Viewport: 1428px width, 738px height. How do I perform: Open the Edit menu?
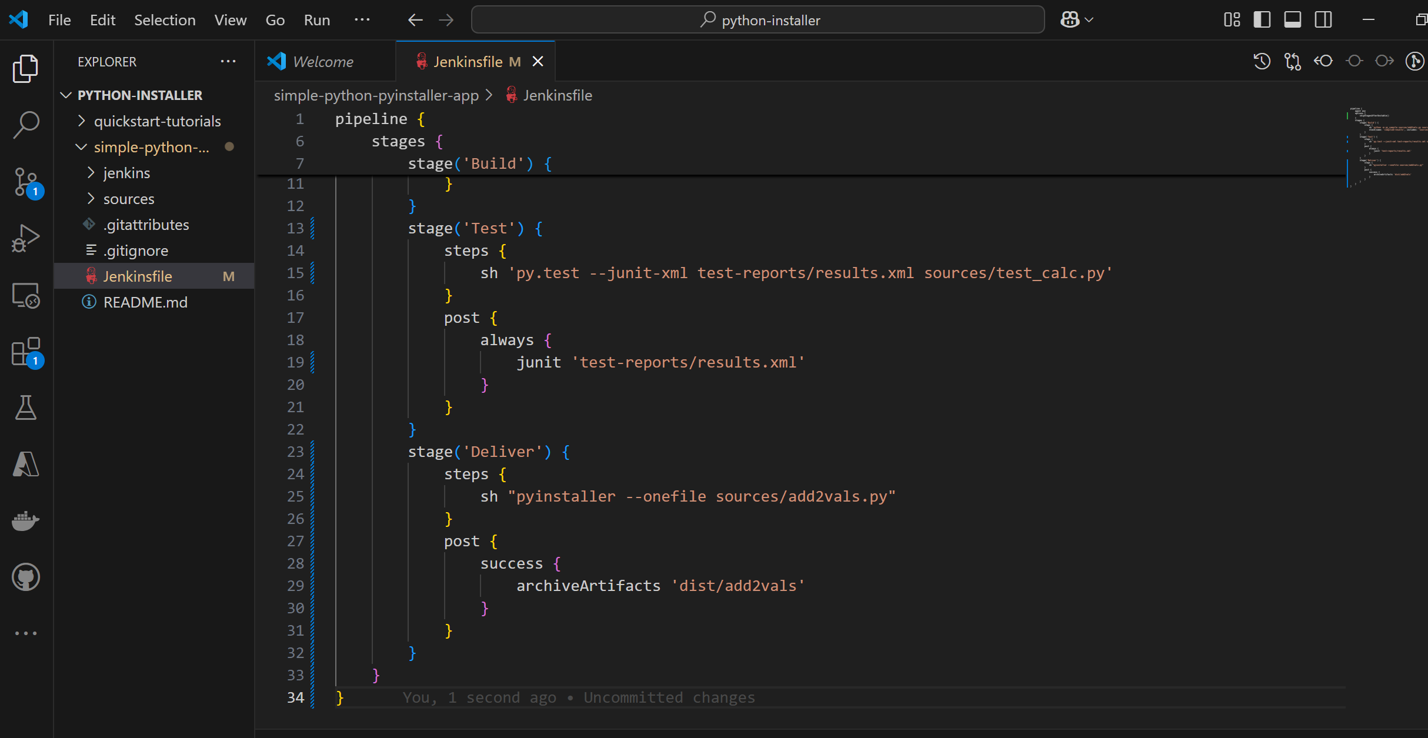coord(103,20)
